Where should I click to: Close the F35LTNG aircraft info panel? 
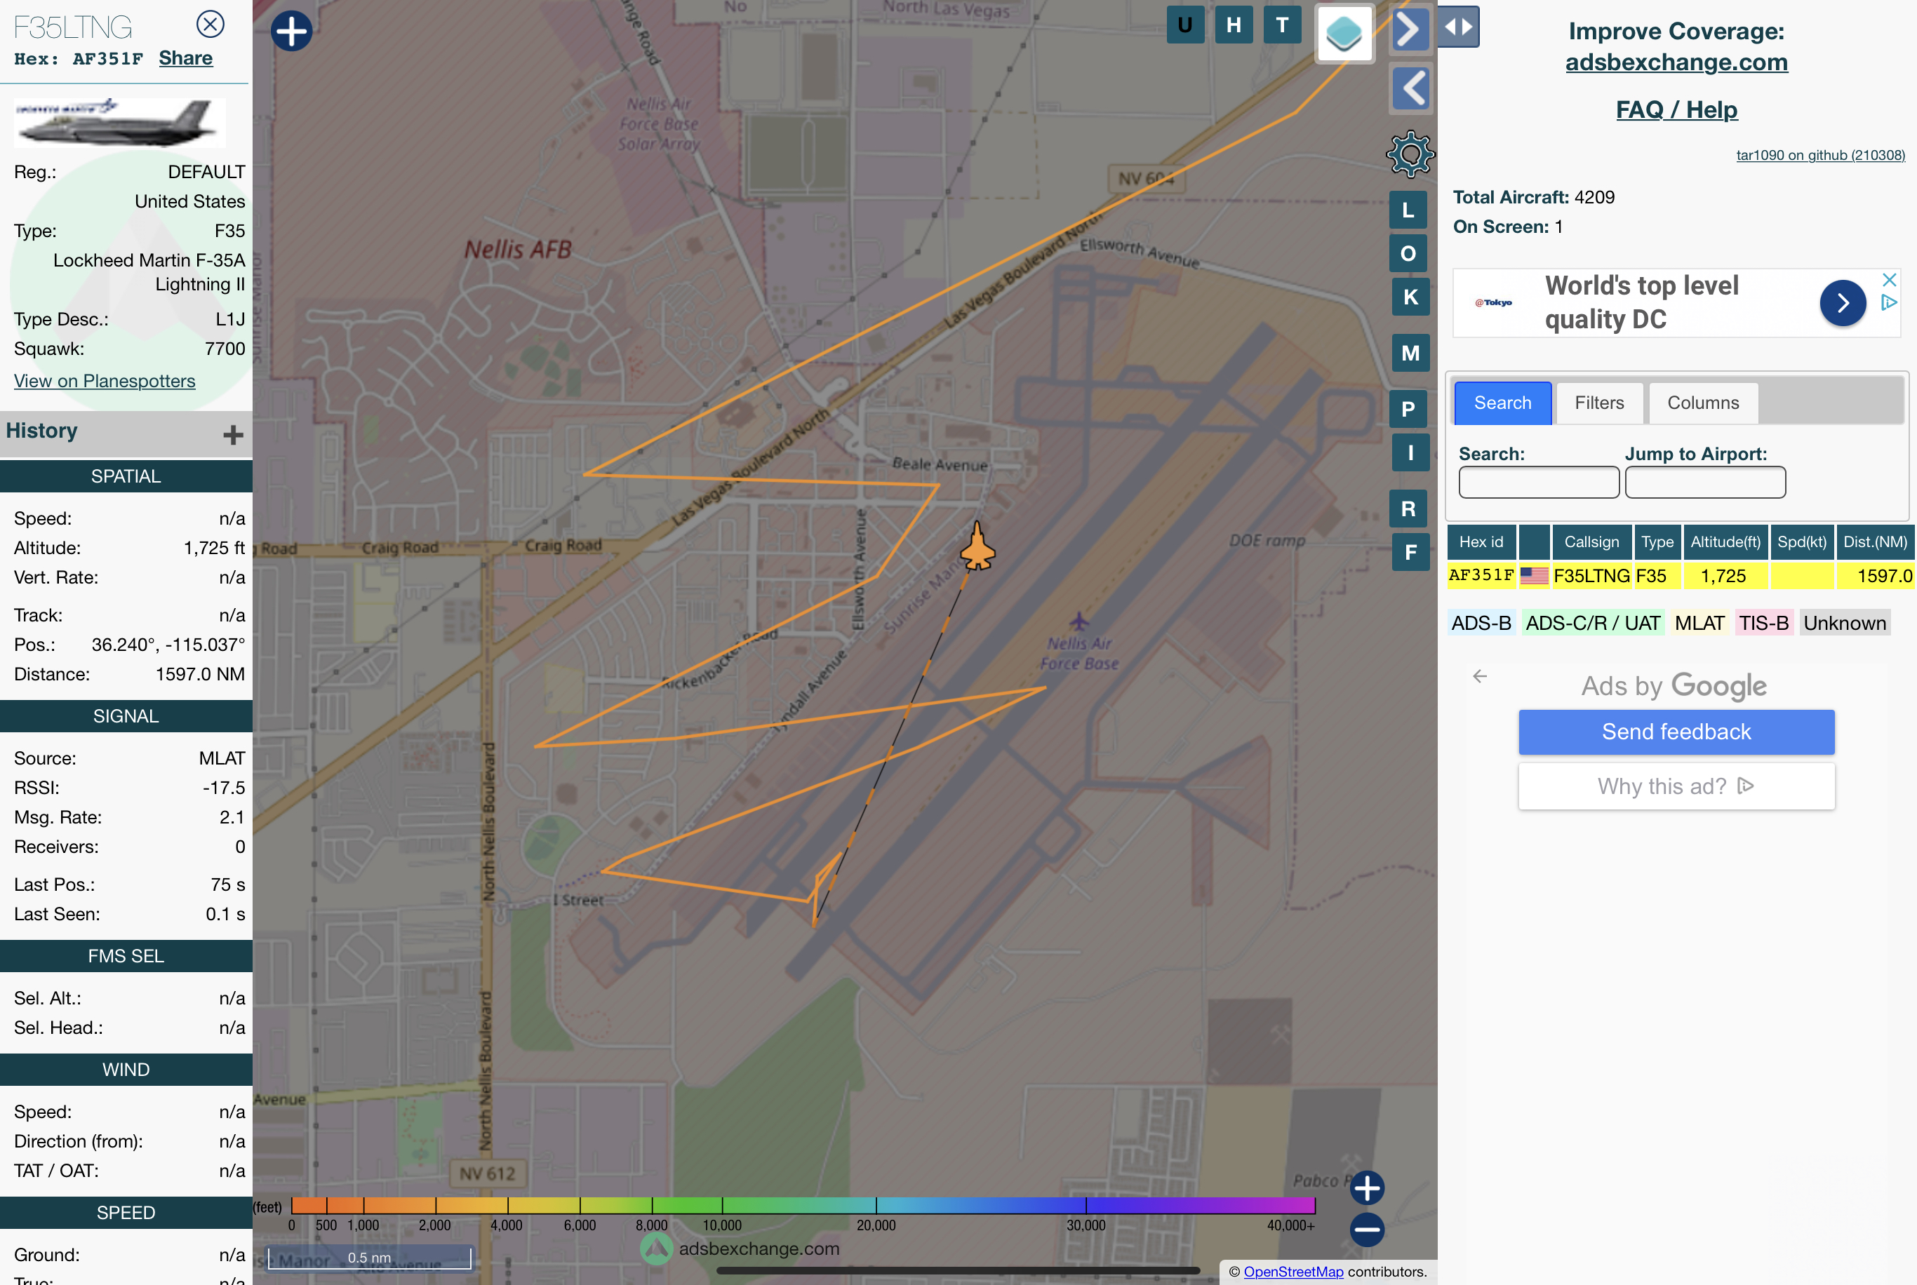211,24
